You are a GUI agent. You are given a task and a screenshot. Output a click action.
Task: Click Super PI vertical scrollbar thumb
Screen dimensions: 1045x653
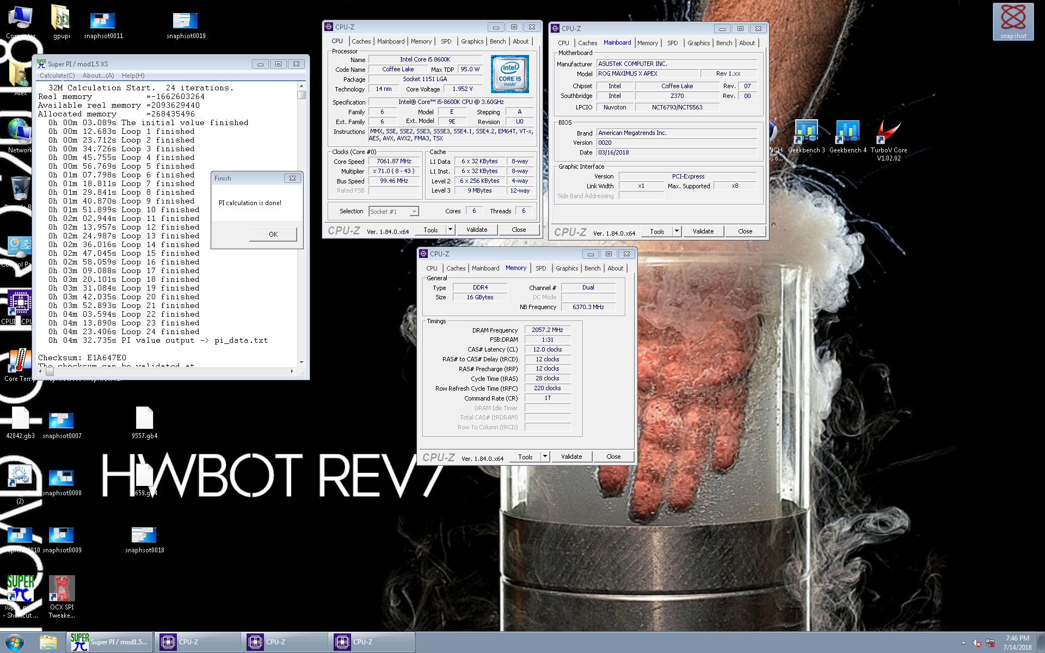(302, 95)
